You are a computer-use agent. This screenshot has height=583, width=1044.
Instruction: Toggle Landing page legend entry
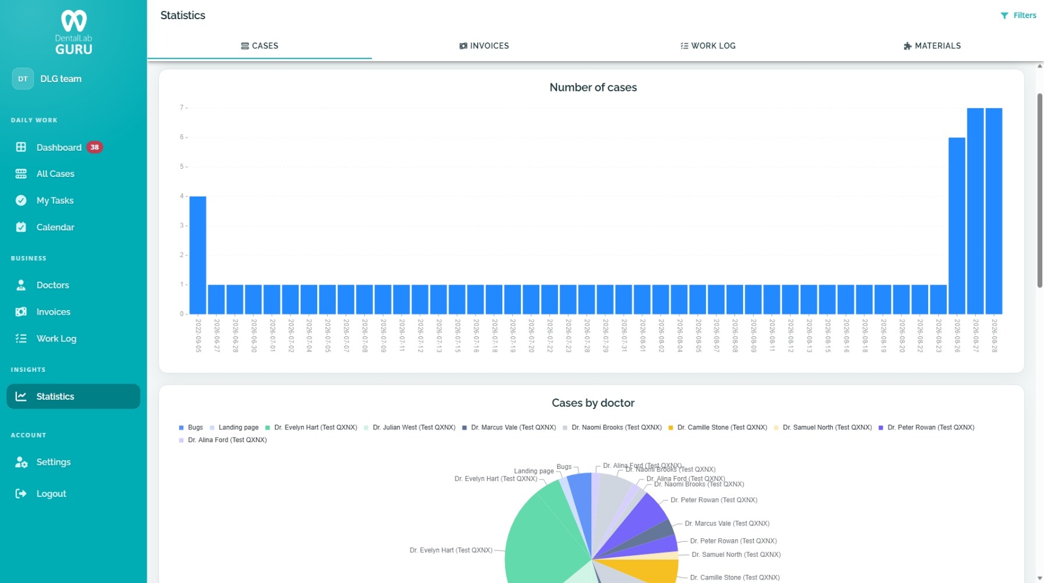234,428
